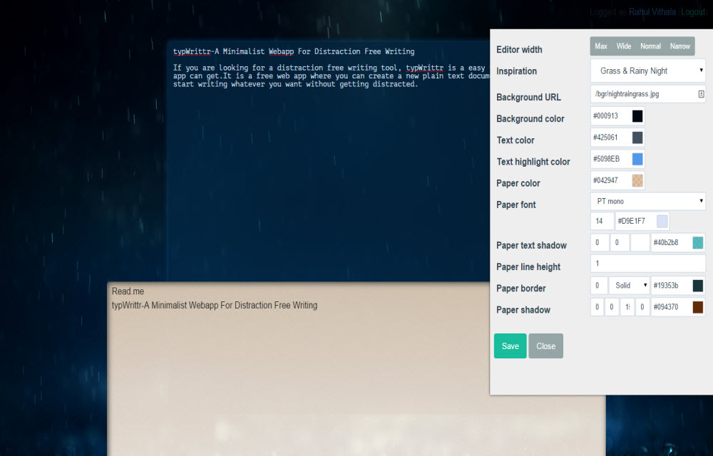
Task: Expand the Paper font dropdown showing PT mono
Action: (x=648, y=201)
